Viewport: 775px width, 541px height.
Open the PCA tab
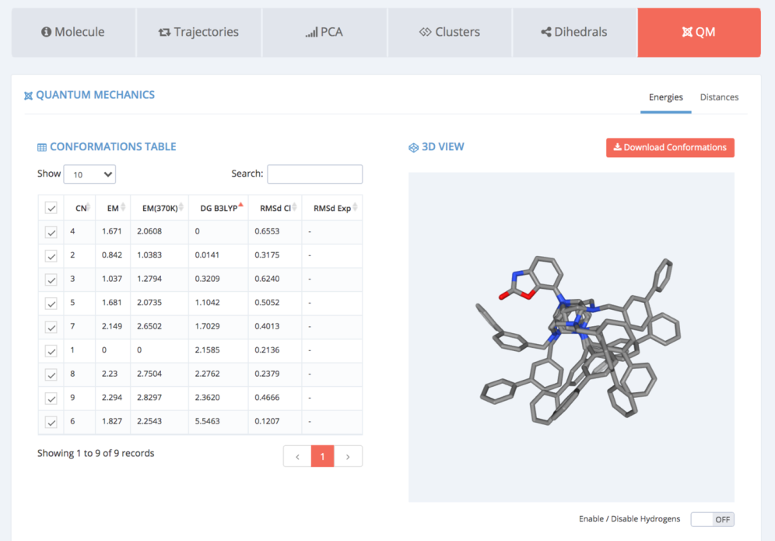pos(324,33)
